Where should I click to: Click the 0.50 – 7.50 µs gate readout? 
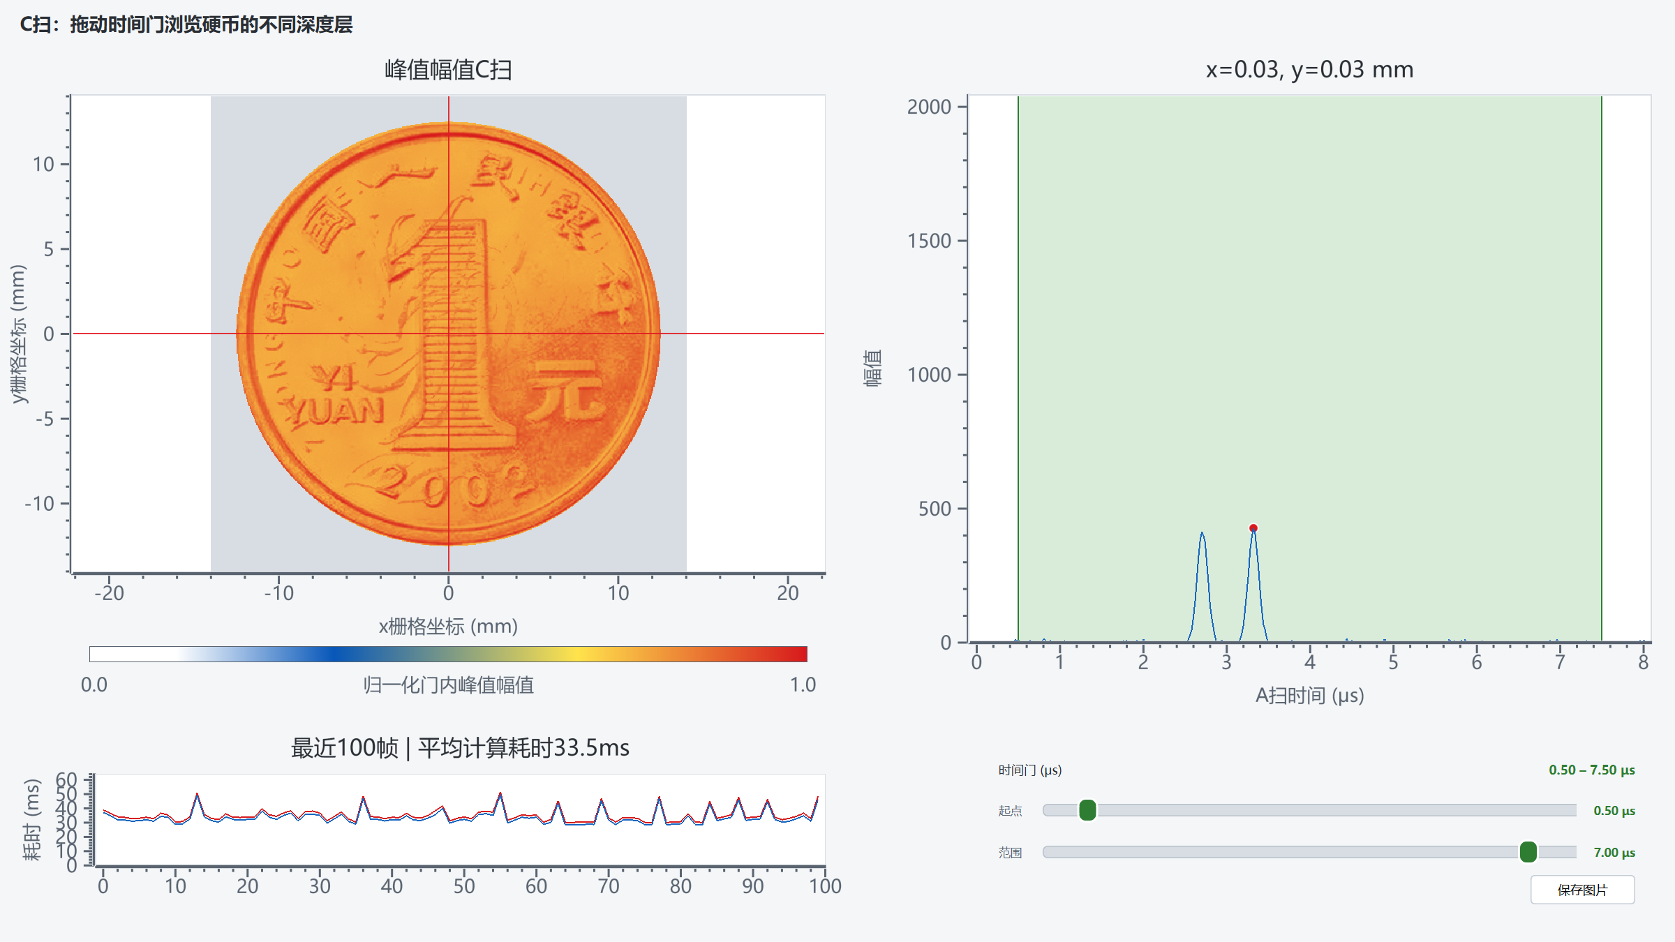click(x=1592, y=770)
